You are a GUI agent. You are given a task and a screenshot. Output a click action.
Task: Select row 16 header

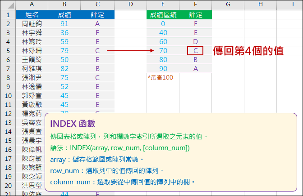8,150
